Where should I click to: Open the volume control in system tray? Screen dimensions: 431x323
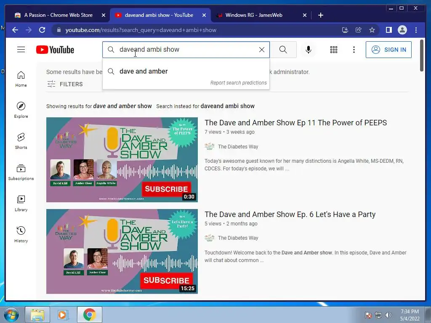pos(388,315)
